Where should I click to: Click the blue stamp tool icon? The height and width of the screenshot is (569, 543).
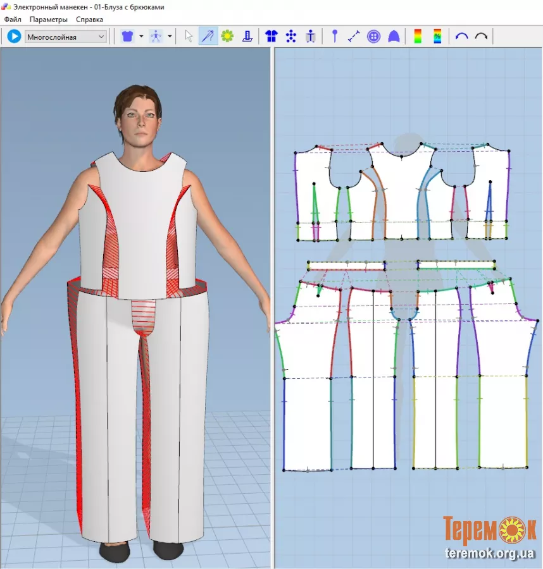click(247, 37)
